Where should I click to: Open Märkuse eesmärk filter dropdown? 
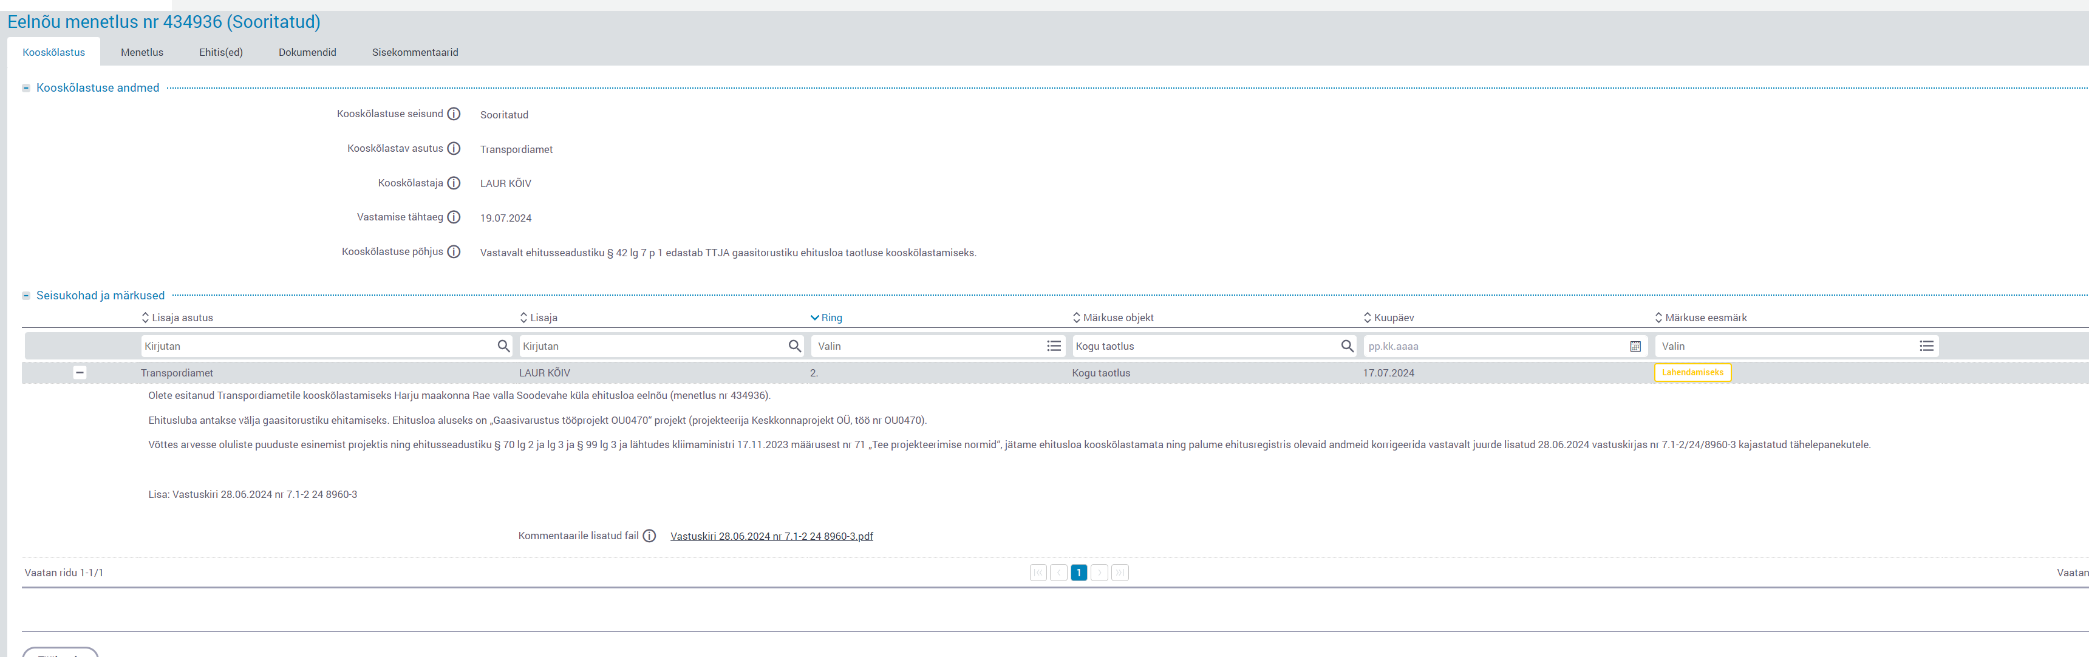click(1926, 346)
